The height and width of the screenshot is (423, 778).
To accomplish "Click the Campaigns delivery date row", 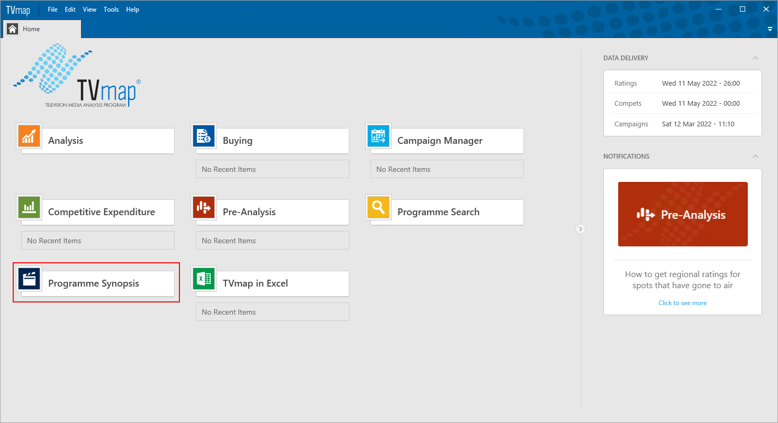I will pos(683,124).
